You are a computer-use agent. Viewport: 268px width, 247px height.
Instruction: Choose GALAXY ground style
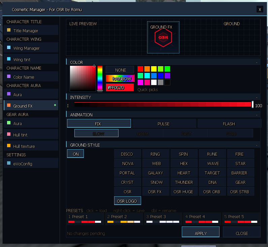(x=156, y=172)
